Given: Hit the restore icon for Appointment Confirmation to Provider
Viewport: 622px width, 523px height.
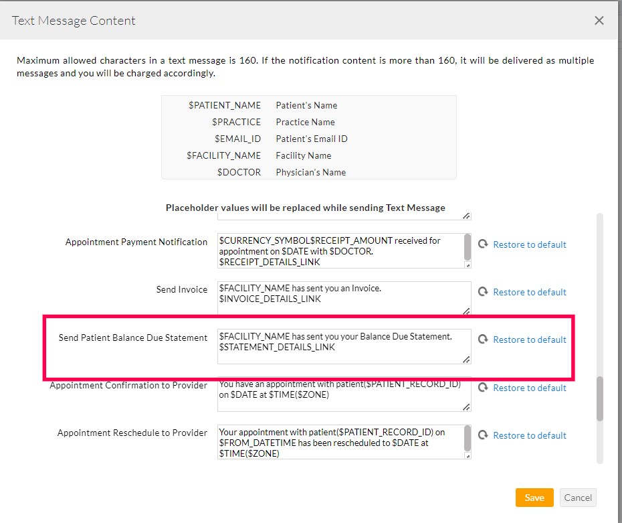Looking at the screenshot, I should pos(483,388).
